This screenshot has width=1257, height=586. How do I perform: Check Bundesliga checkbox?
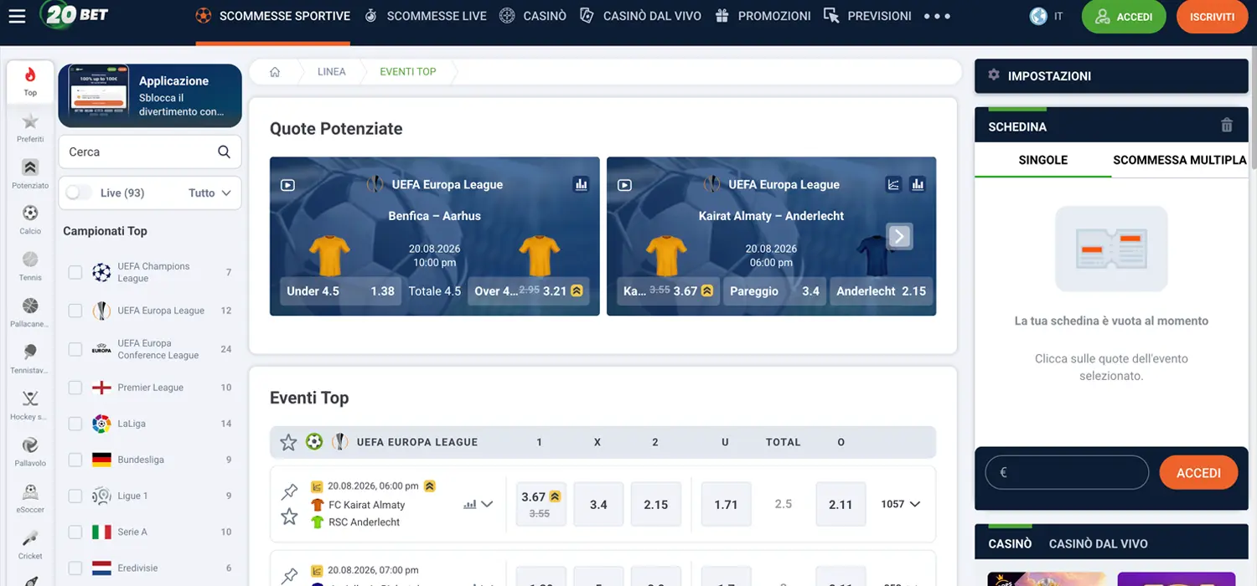click(75, 460)
